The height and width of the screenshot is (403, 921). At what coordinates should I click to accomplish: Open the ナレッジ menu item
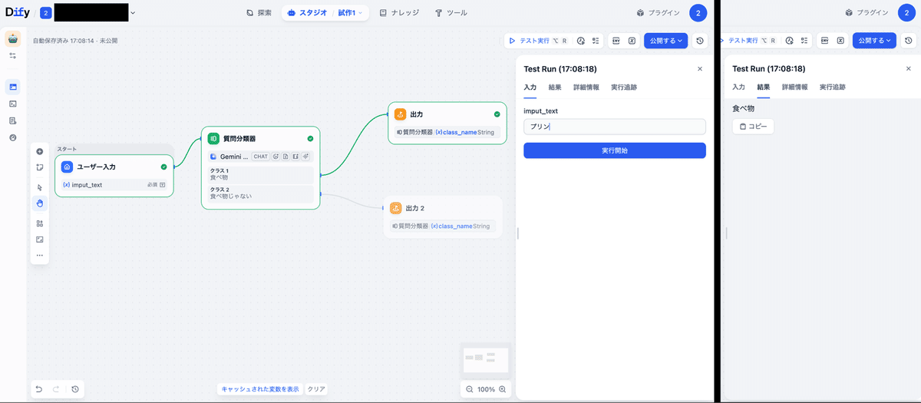point(398,13)
